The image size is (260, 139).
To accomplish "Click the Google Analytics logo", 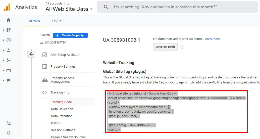I will [x=7, y=7].
